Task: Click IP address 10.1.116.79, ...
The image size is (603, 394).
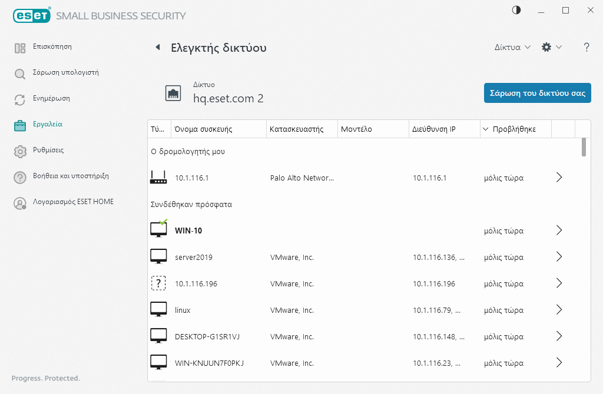Action: click(436, 310)
